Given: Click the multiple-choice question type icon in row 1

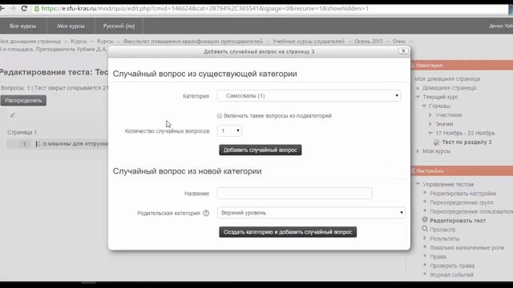Looking at the screenshot, I should click(38, 144).
